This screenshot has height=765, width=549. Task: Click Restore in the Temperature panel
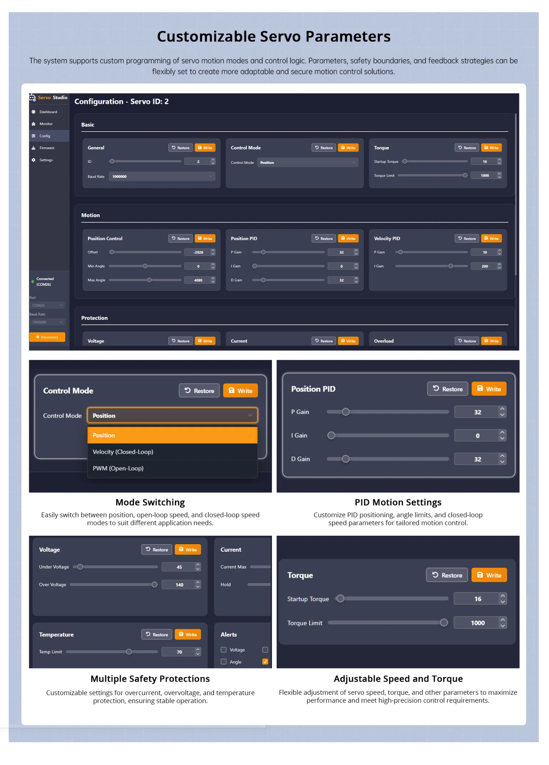(157, 635)
